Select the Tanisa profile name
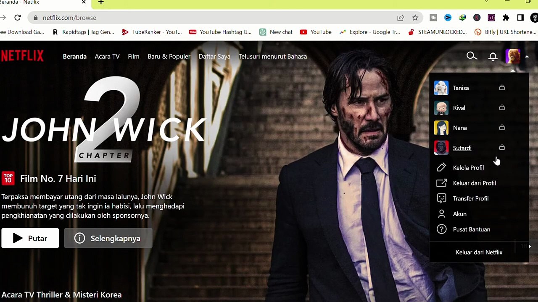 pyautogui.click(x=461, y=88)
